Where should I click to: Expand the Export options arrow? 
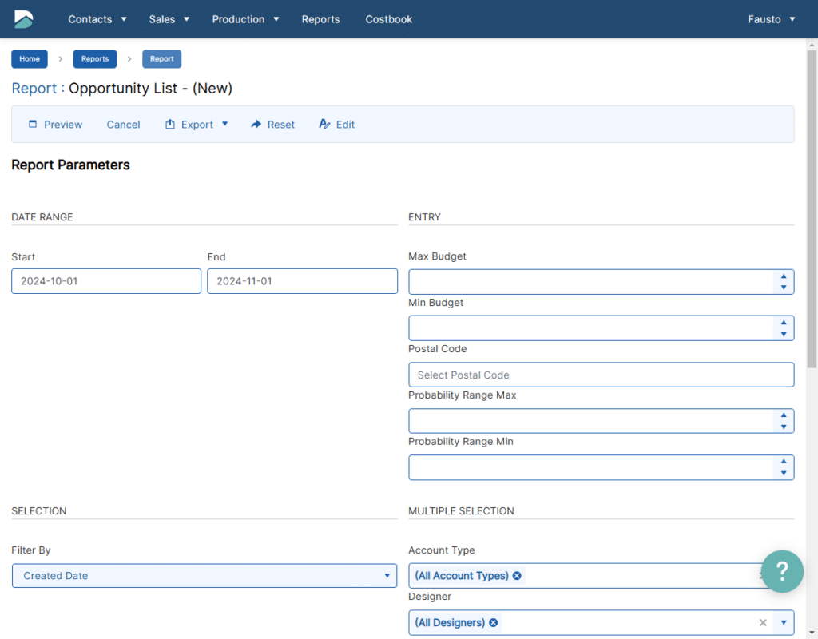pos(224,124)
